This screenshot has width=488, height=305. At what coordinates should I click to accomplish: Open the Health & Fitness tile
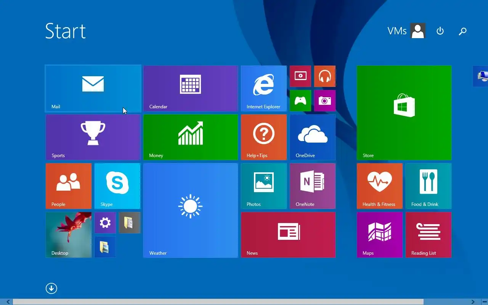coord(380,186)
